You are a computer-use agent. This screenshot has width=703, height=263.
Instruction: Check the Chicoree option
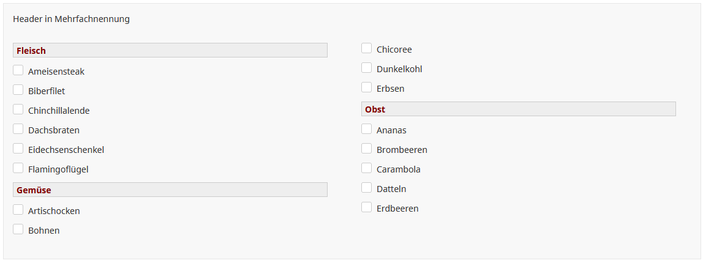(x=367, y=48)
